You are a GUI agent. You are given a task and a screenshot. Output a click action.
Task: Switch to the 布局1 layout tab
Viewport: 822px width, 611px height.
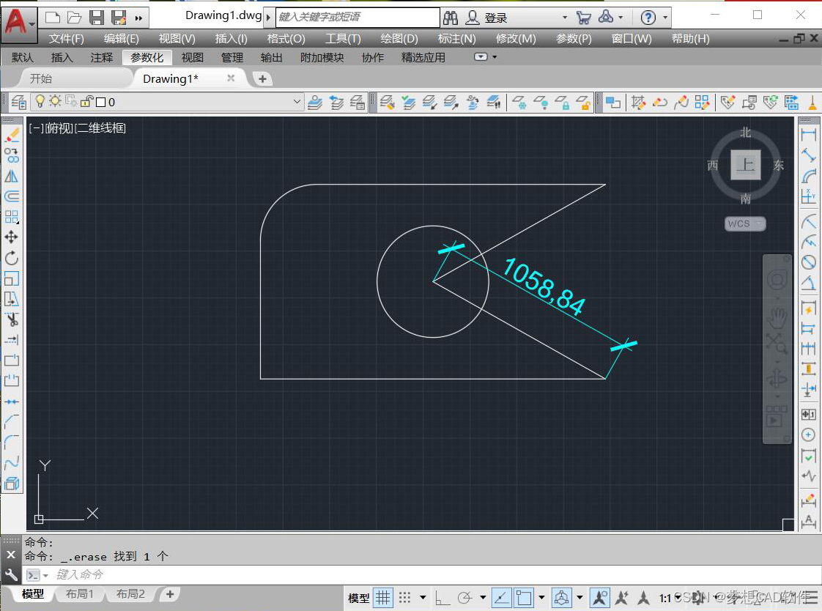pos(80,593)
